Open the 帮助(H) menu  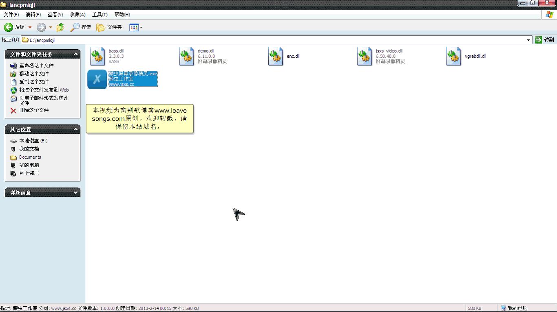pyautogui.click(x=122, y=15)
